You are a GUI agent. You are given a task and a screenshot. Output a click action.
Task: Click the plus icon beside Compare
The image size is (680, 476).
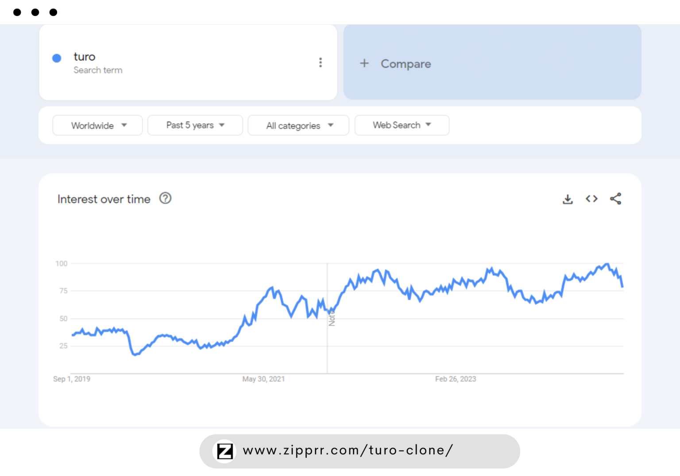pyautogui.click(x=364, y=64)
